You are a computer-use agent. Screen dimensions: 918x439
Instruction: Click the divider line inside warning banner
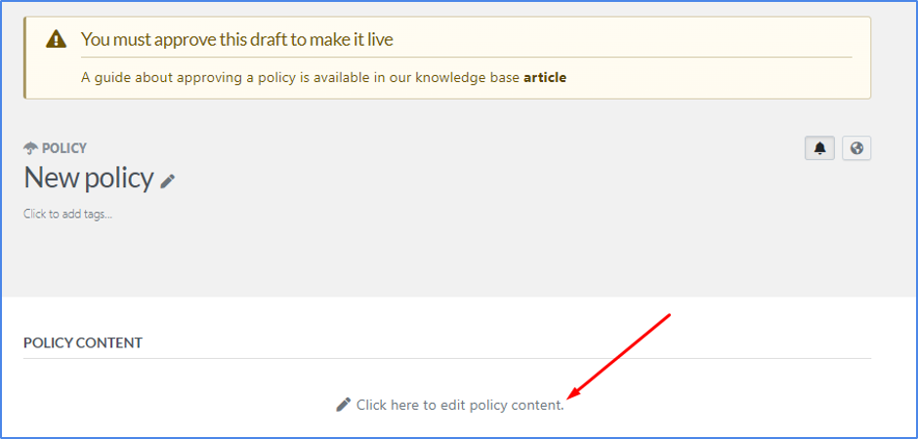click(466, 58)
